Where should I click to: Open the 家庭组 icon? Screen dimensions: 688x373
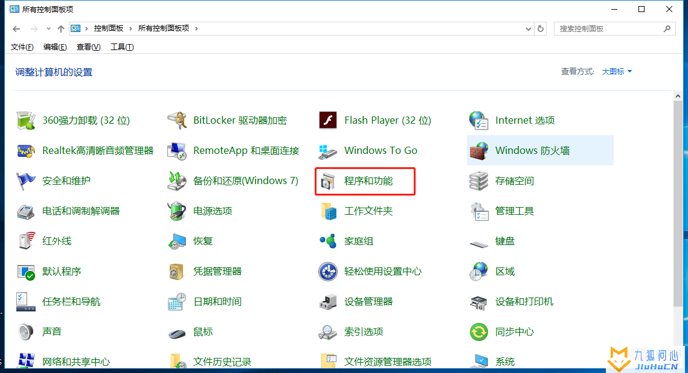[x=328, y=241]
